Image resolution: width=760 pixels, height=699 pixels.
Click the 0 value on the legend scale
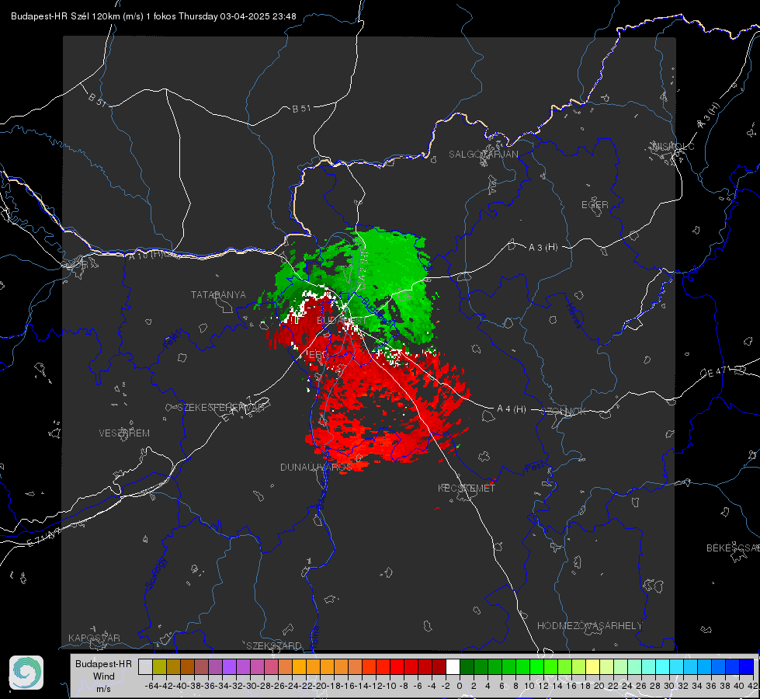[460, 686]
